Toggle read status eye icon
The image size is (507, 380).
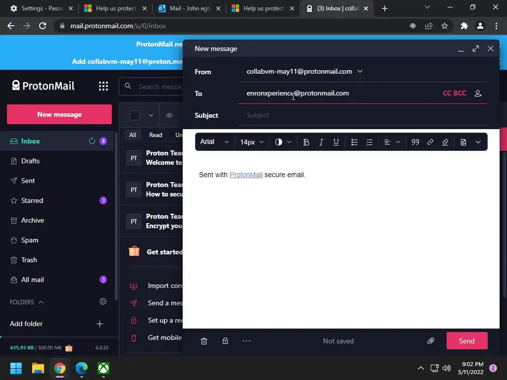pos(169,115)
